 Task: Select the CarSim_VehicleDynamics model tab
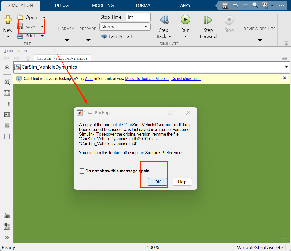pos(62,58)
